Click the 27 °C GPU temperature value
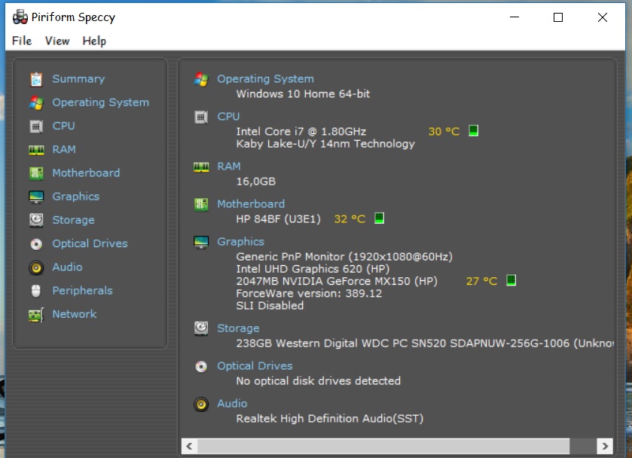 coord(481,281)
